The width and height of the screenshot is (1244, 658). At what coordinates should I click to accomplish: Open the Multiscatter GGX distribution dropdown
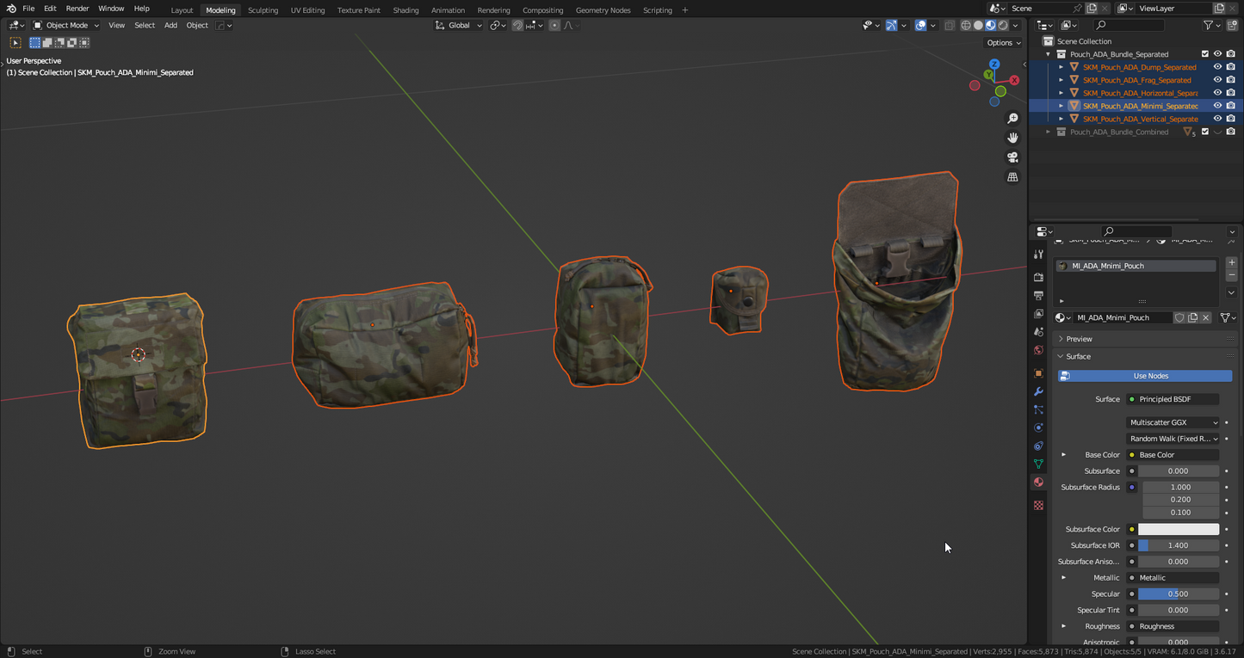tap(1173, 422)
